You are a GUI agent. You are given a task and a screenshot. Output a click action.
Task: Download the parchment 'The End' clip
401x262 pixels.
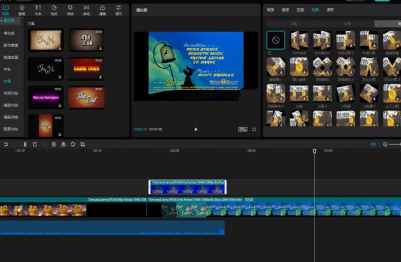click(x=59, y=48)
